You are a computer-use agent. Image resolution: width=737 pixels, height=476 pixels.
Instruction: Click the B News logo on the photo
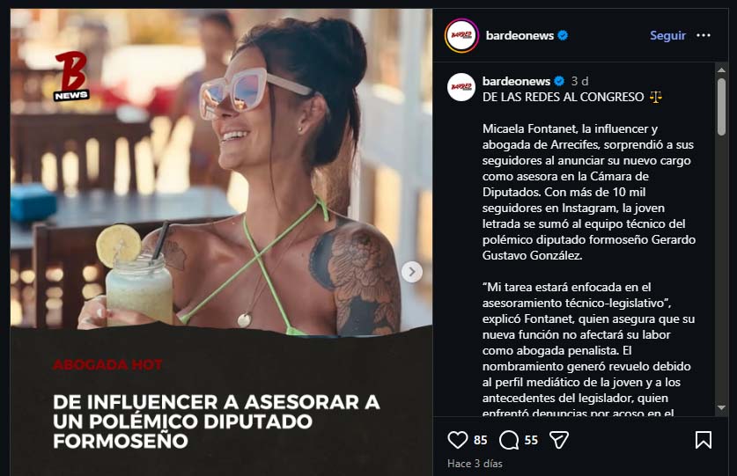[71, 77]
